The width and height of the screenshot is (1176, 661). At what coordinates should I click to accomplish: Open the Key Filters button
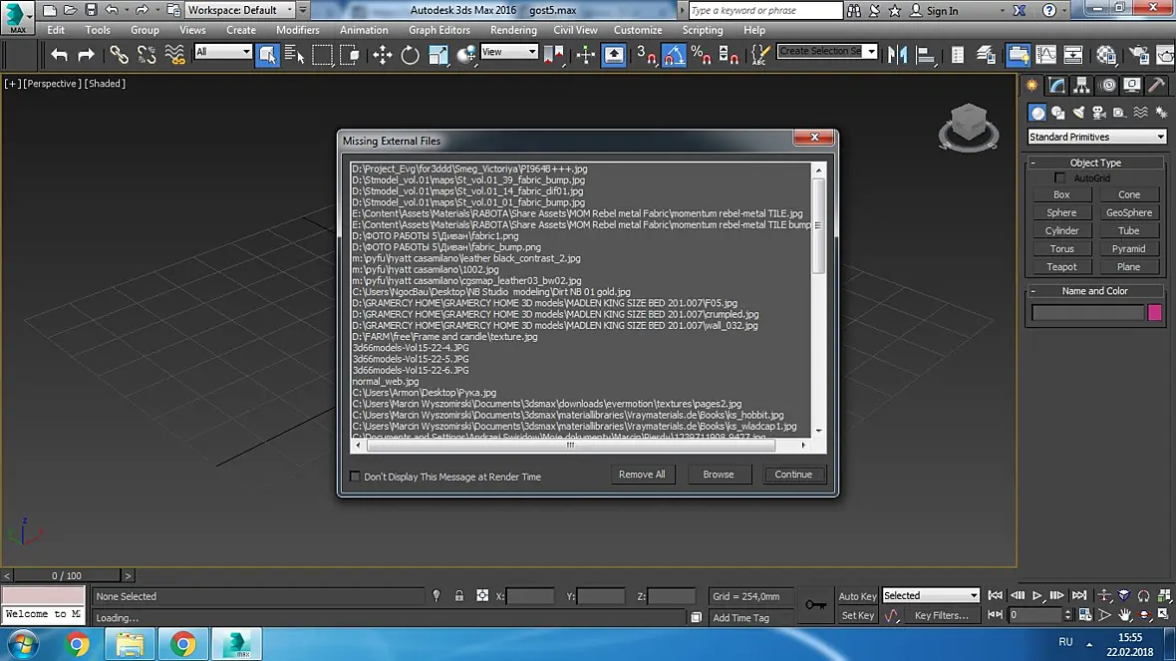coord(941,615)
